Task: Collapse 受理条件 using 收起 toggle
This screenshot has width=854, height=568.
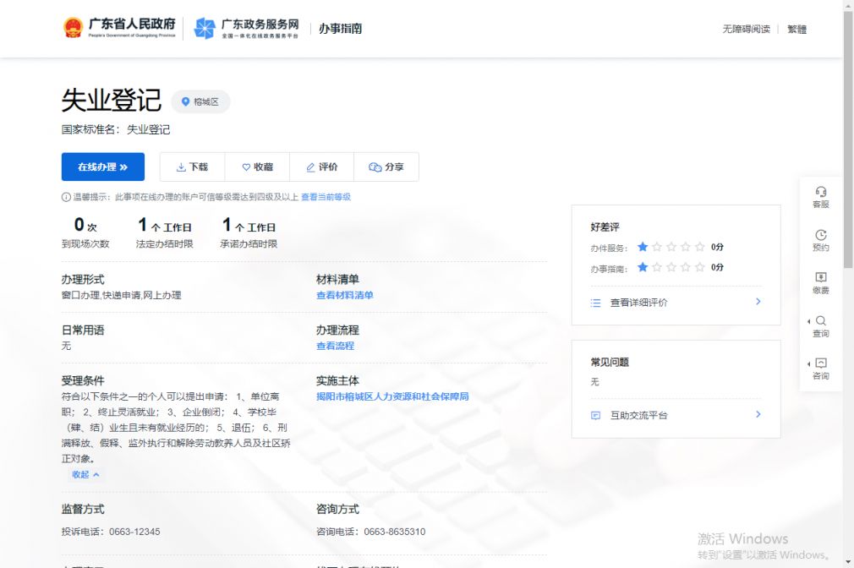Action: coord(85,474)
